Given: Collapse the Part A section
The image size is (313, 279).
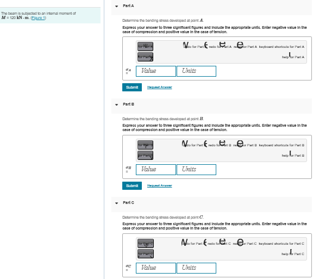Looking at the screenshot, I should (117, 6).
